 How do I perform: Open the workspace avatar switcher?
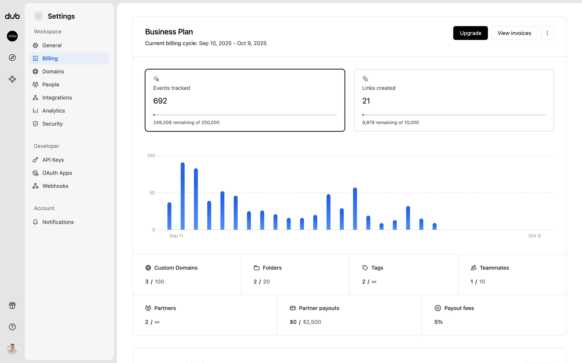pos(12,36)
